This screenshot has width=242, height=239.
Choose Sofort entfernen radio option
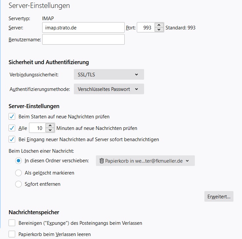click(x=18, y=184)
